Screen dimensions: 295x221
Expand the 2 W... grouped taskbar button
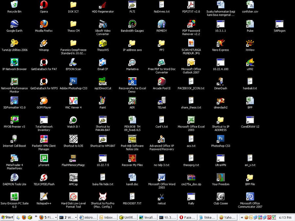(x=68, y=217)
